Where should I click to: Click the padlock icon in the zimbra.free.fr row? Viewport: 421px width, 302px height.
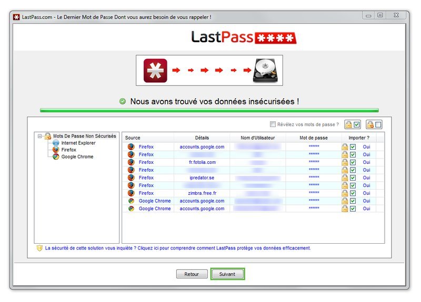click(345, 193)
